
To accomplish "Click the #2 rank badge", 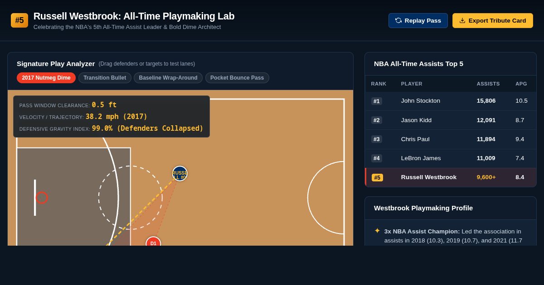I will coord(377,120).
